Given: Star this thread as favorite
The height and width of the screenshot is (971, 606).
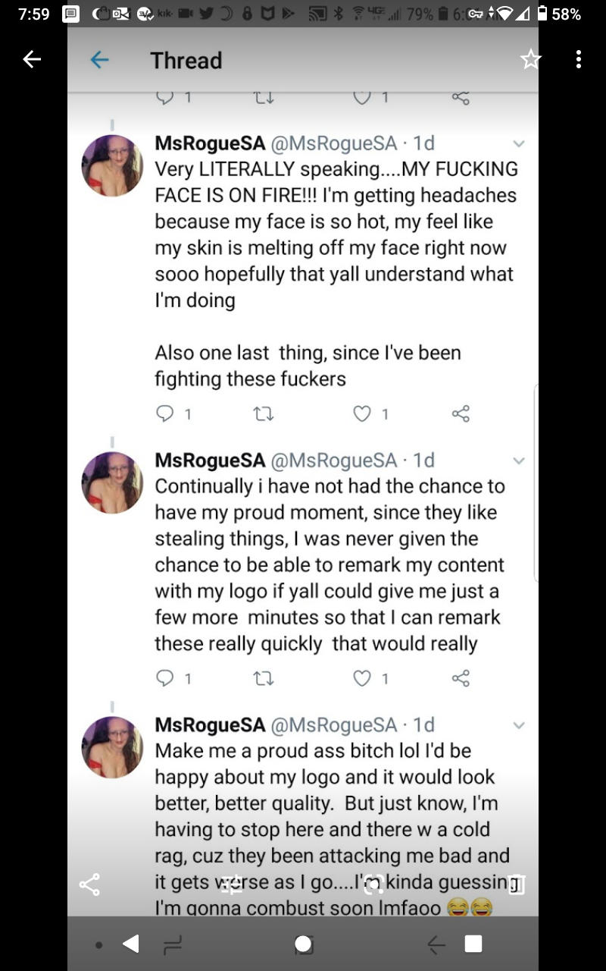Looking at the screenshot, I should [531, 60].
